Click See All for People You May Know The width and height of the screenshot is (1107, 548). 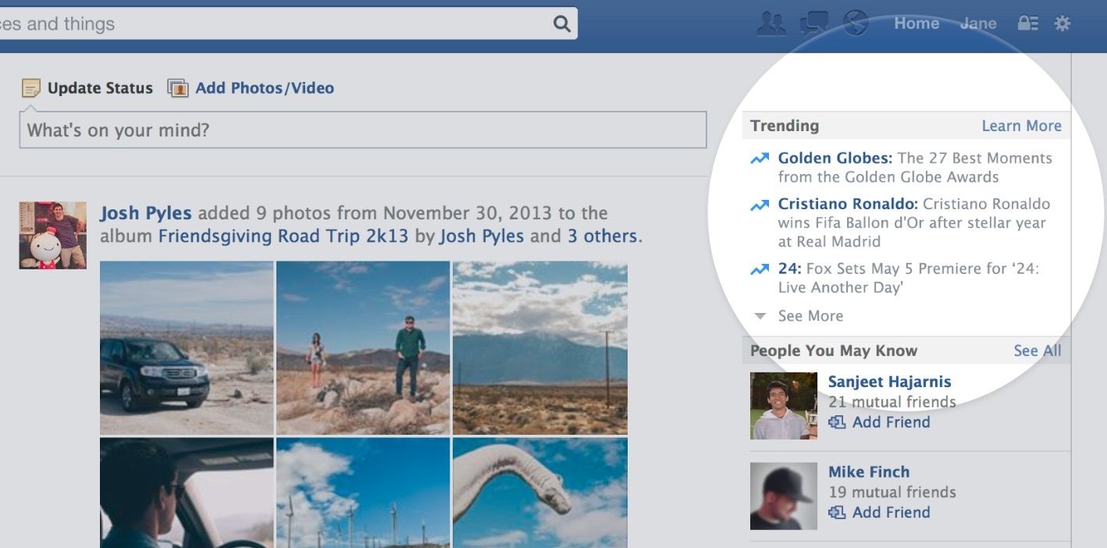[1038, 351]
